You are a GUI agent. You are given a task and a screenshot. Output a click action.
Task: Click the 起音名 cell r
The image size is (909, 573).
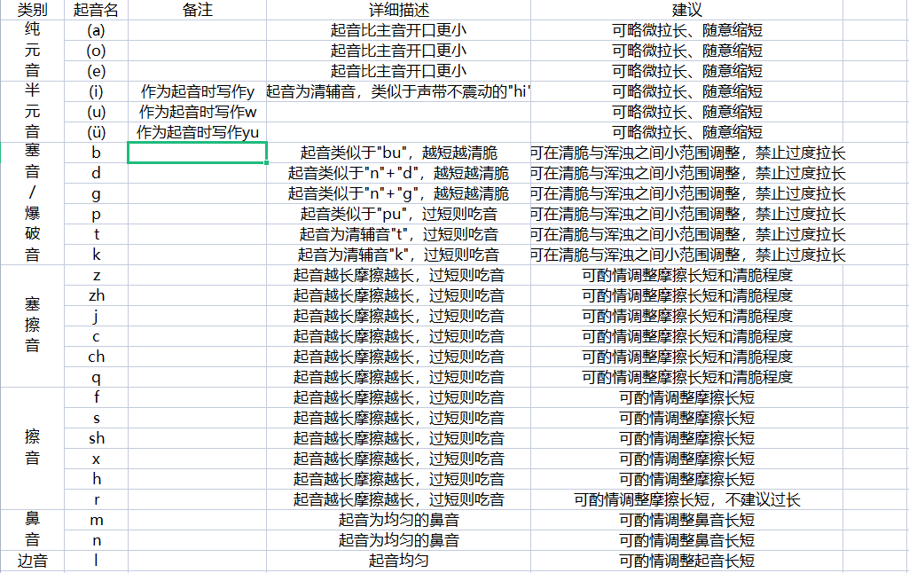point(96,499)
